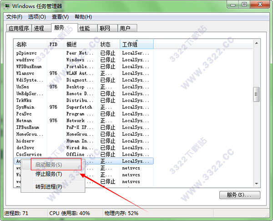
Task: Open the 帮助(H) menu
Action: pyautogui.click(x=83, y=17)
